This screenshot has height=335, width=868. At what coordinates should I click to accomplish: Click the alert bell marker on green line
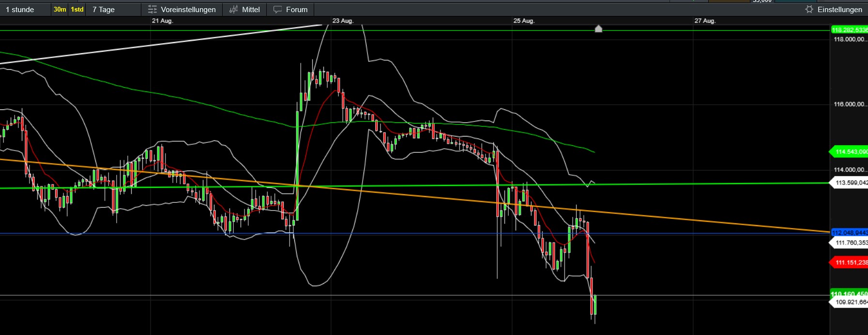[598, 29]
